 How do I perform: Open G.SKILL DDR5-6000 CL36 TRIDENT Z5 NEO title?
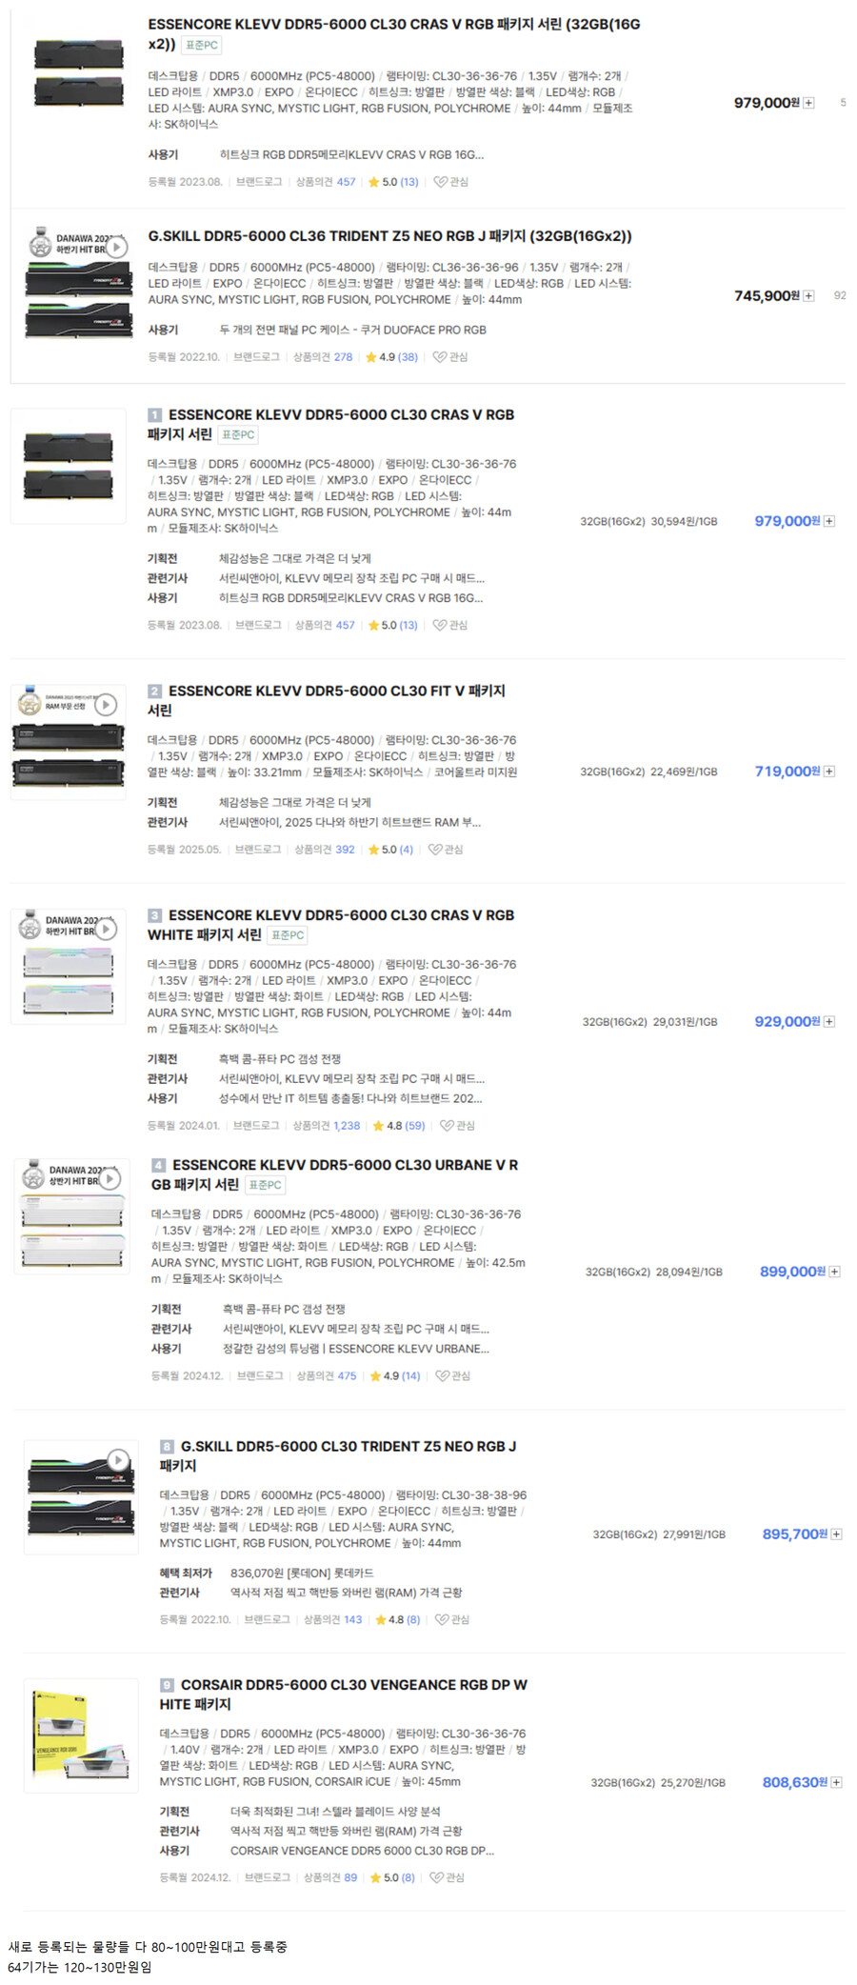click(389, 236)
